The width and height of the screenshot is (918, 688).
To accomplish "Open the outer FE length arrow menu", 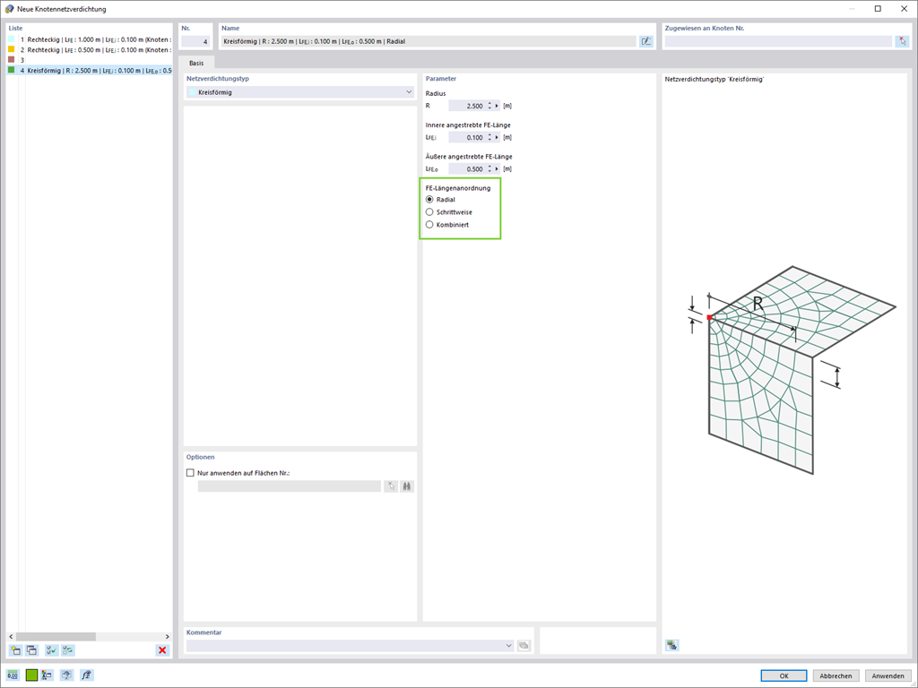I will tap(497, 169).
